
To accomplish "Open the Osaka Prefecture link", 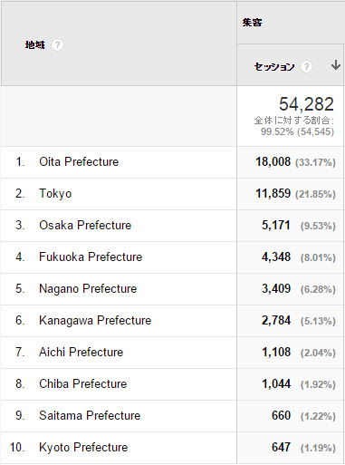I will pyautogui.click(x=85, y=225).
